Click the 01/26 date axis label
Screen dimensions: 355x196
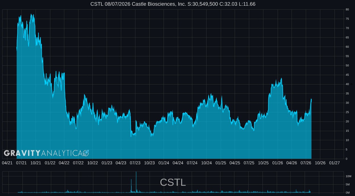(x=277, y=163)
